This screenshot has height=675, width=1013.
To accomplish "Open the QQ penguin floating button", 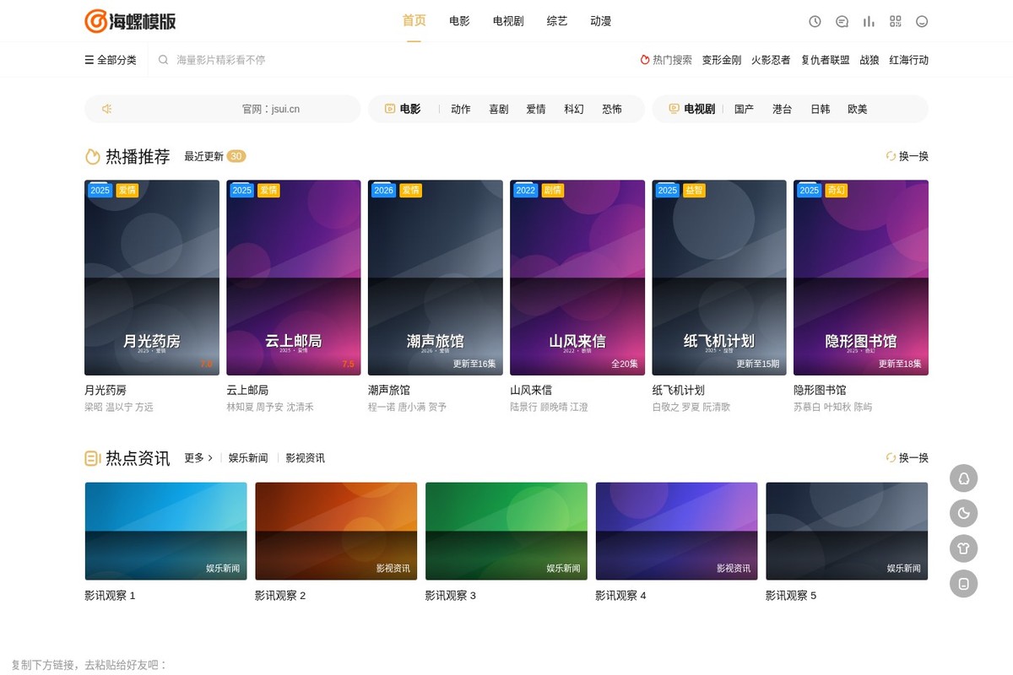I will 963,478.
